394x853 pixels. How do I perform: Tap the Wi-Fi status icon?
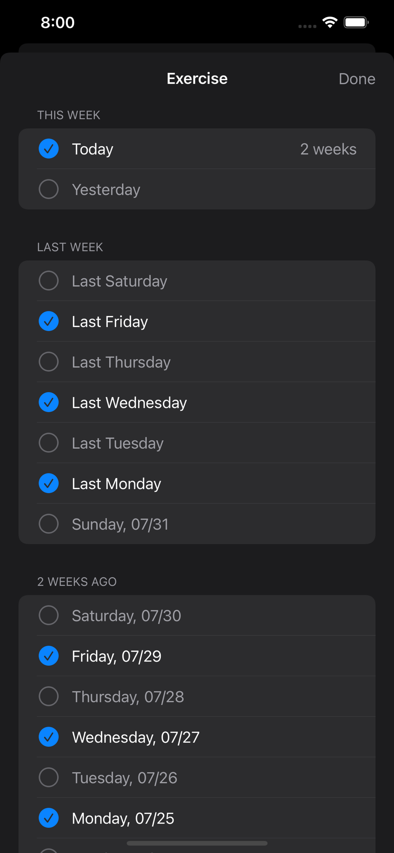(x=330, y=22)
